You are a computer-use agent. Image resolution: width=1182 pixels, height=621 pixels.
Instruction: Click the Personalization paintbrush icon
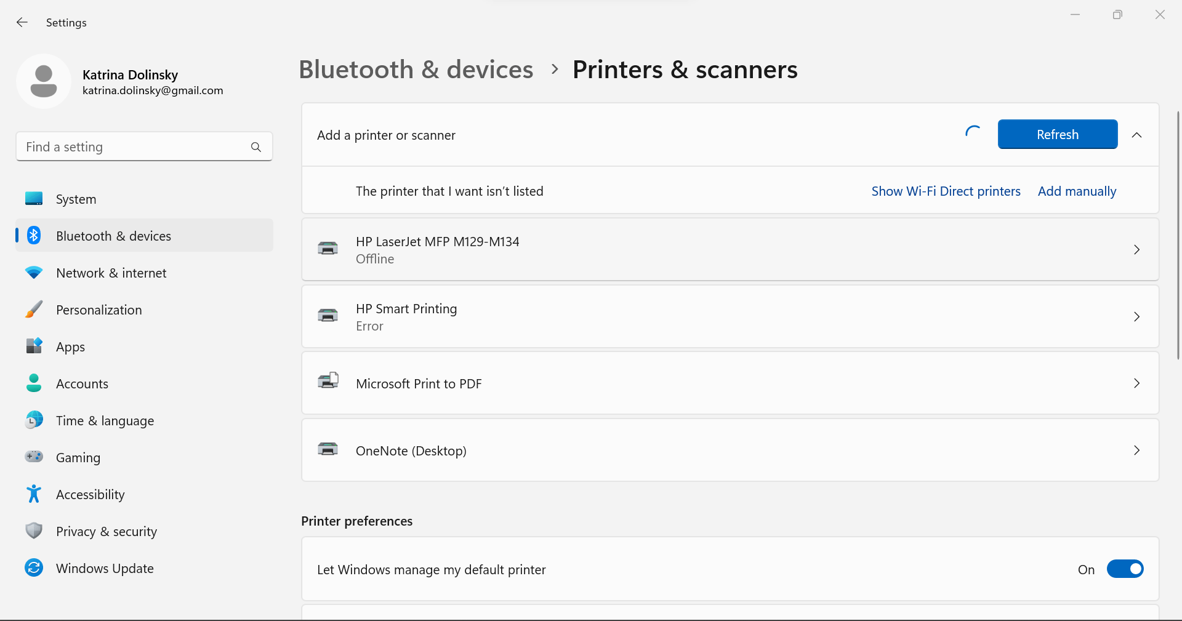coord(34,309)
